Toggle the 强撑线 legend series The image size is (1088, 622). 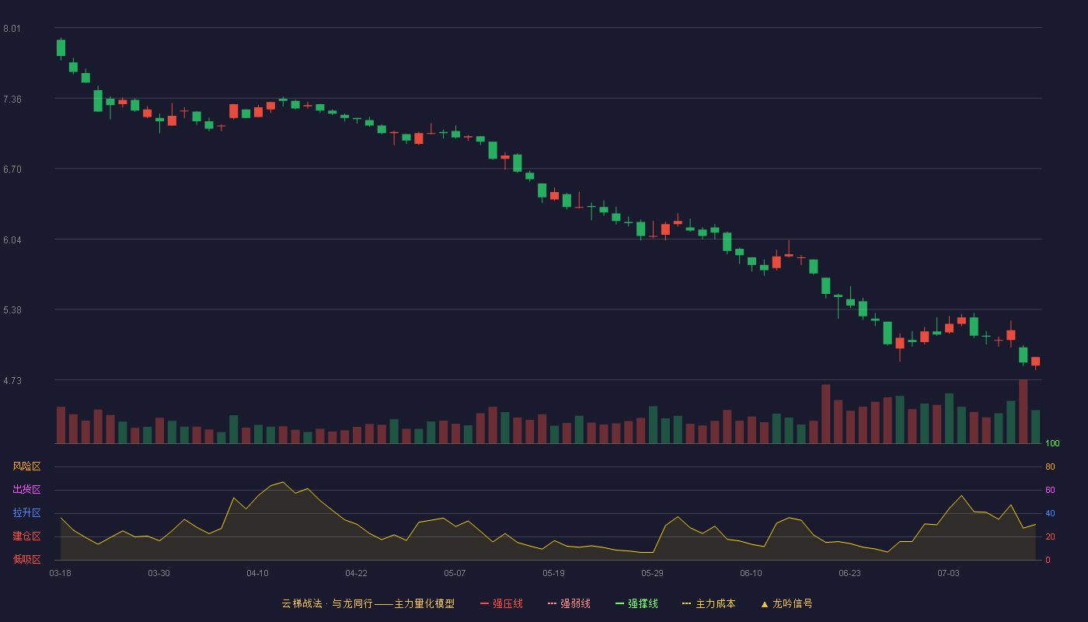point(636,603)
